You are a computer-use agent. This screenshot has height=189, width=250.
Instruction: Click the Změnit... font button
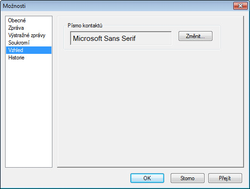pyautogui.click(x=195, y=36)
